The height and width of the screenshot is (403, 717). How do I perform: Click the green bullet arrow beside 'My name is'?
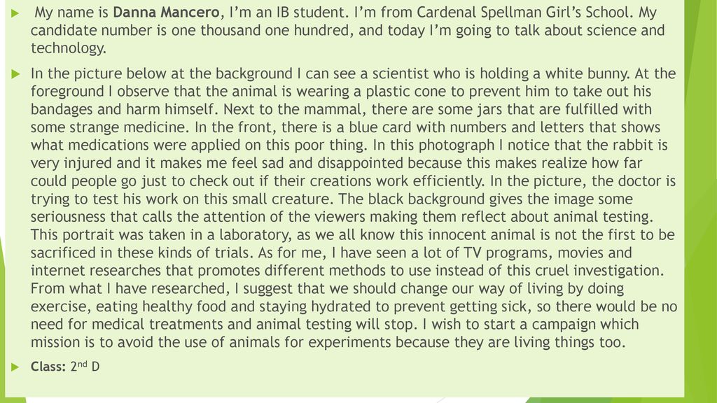click(x=15, y=13)
